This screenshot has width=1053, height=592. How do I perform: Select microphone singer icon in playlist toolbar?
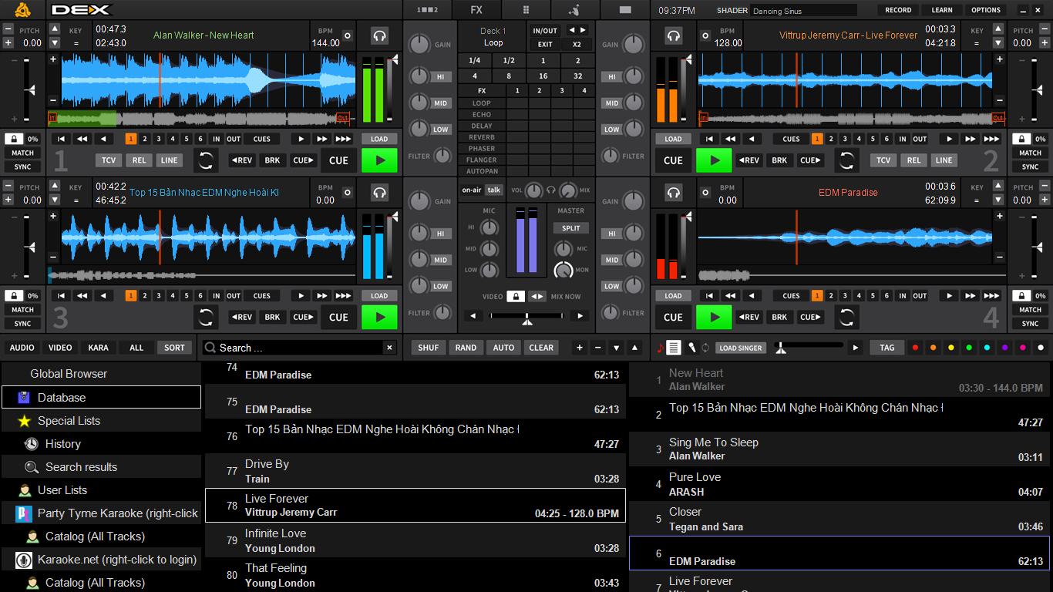[691, 348]
